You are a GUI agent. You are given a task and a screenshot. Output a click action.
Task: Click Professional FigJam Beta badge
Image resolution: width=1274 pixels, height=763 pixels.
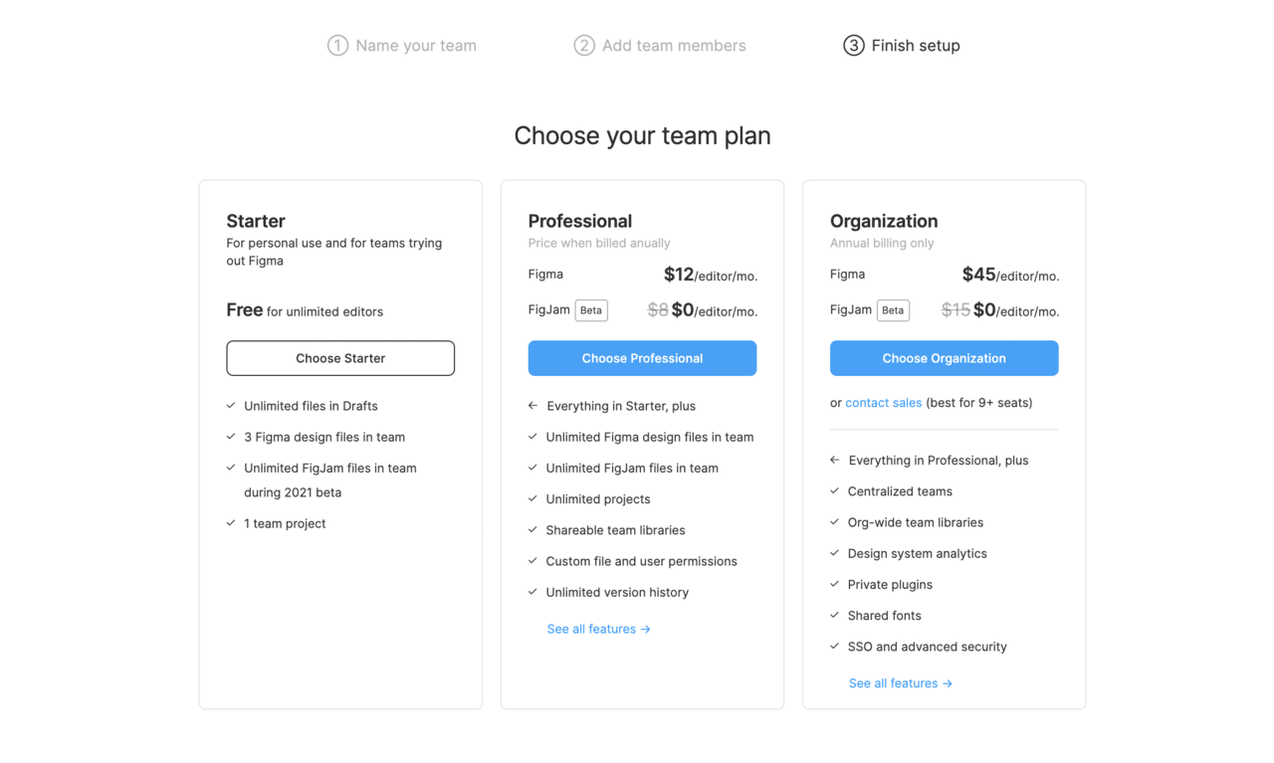point(591,310)
